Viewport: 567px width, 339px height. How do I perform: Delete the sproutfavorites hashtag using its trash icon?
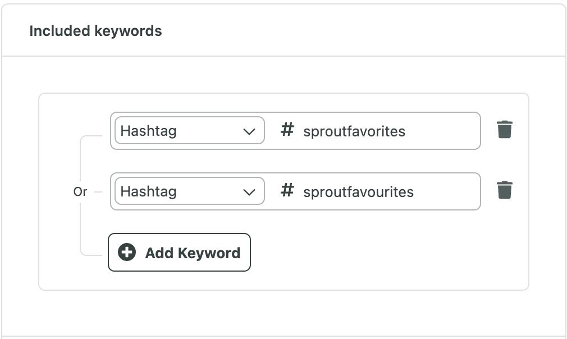(x=505, y=130)
